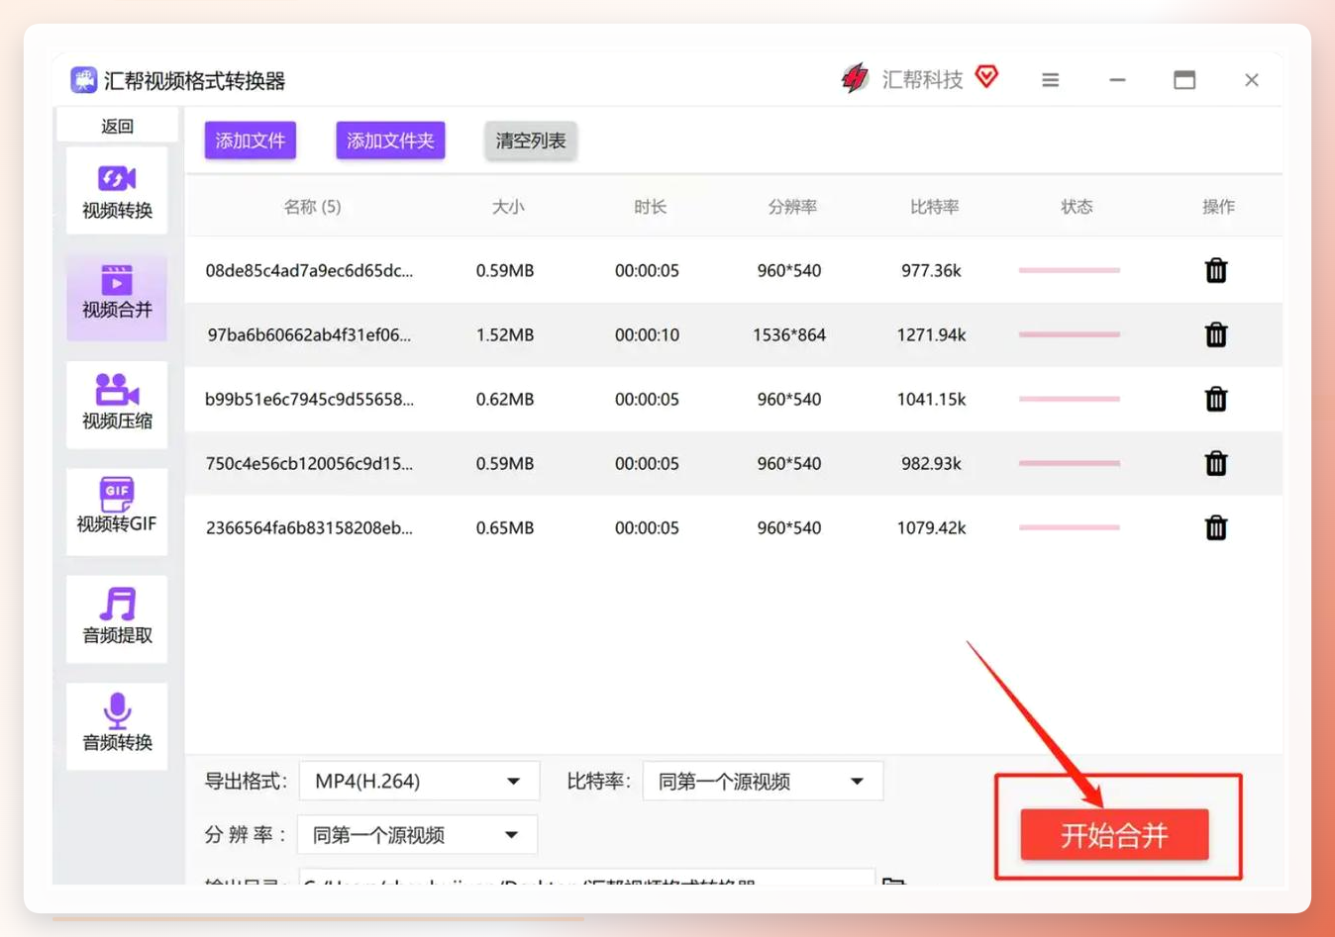Delete the 750c4e56cb120056c9d15 row using trash icon

pos(1216,463)
